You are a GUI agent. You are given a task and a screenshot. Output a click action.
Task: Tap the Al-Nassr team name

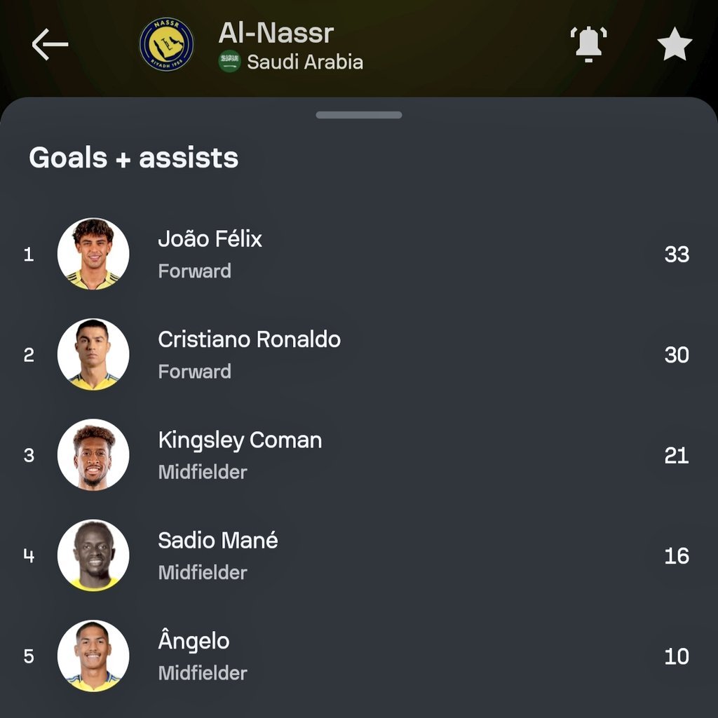(x=276, y=33)
